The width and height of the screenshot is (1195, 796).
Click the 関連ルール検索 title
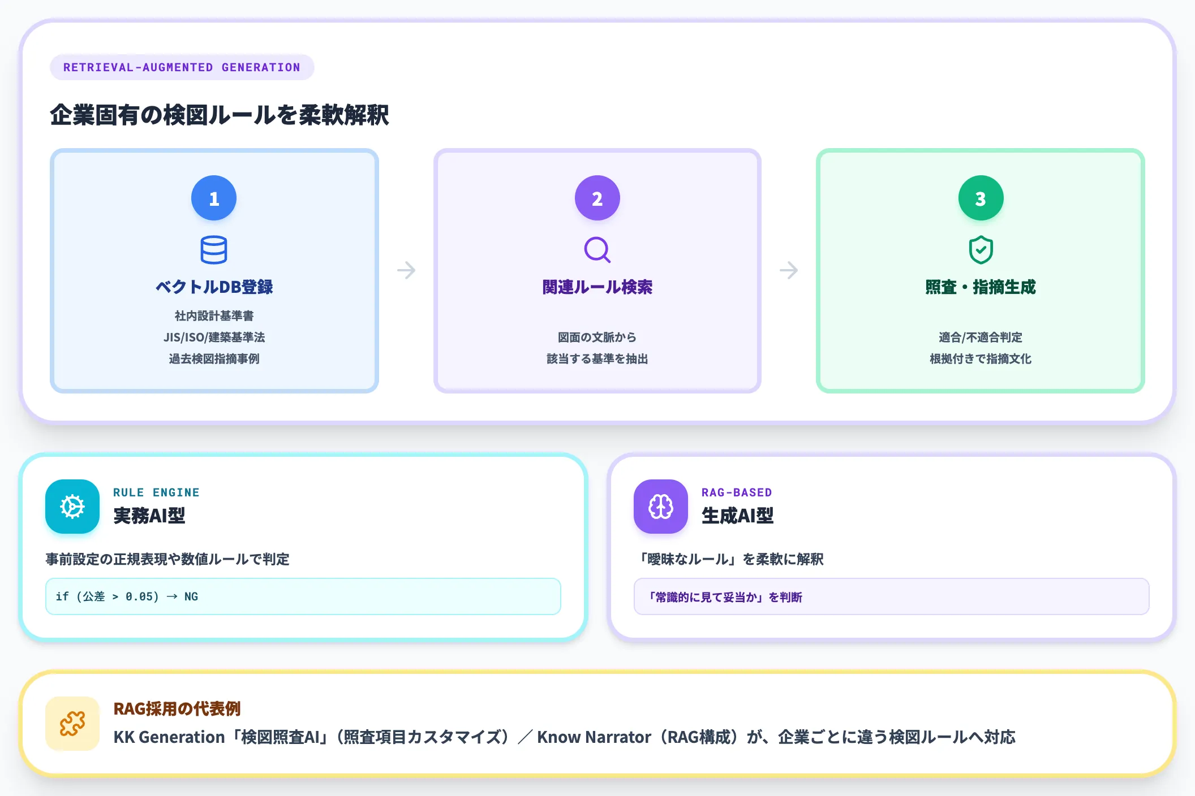(x=597, y=287)
